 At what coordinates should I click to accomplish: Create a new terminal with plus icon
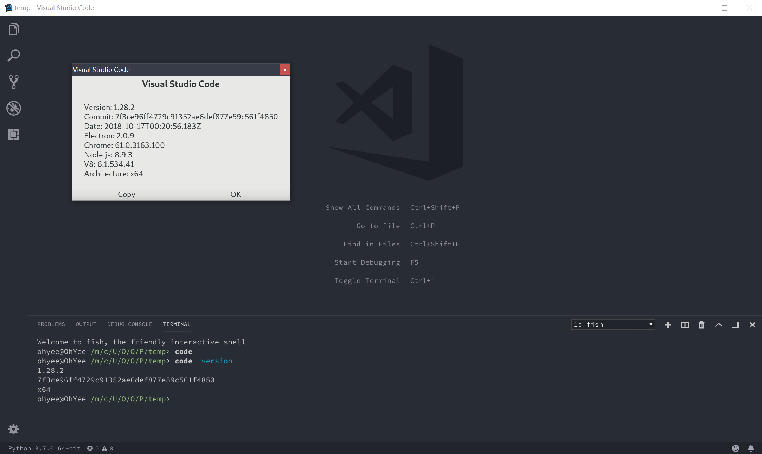[x=668, y=325]
